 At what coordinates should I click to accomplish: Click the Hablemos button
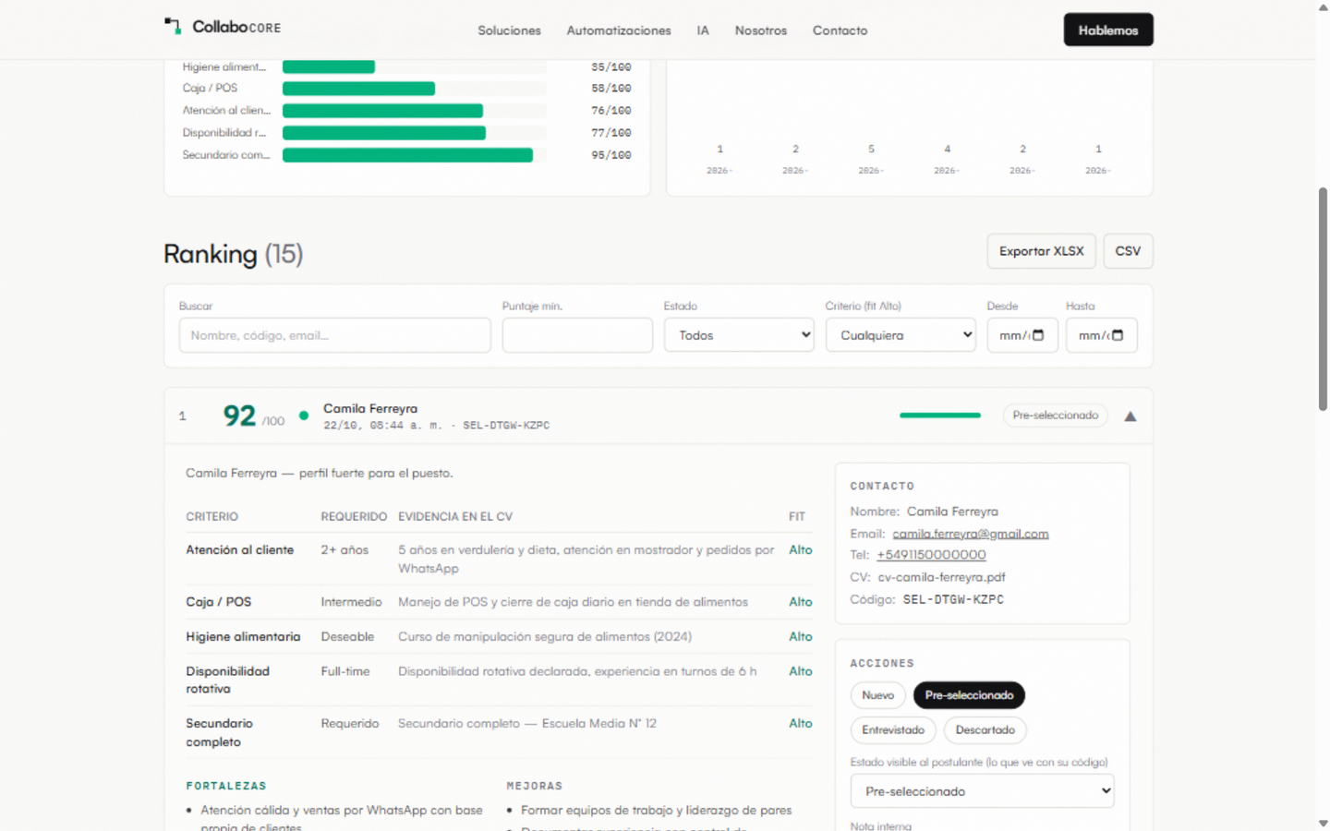coord(1108,30)
